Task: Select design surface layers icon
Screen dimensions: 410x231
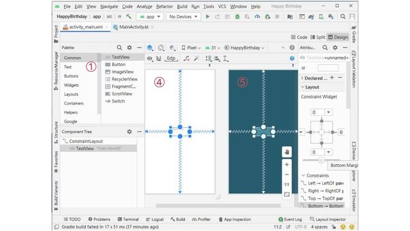Action: 150,47
